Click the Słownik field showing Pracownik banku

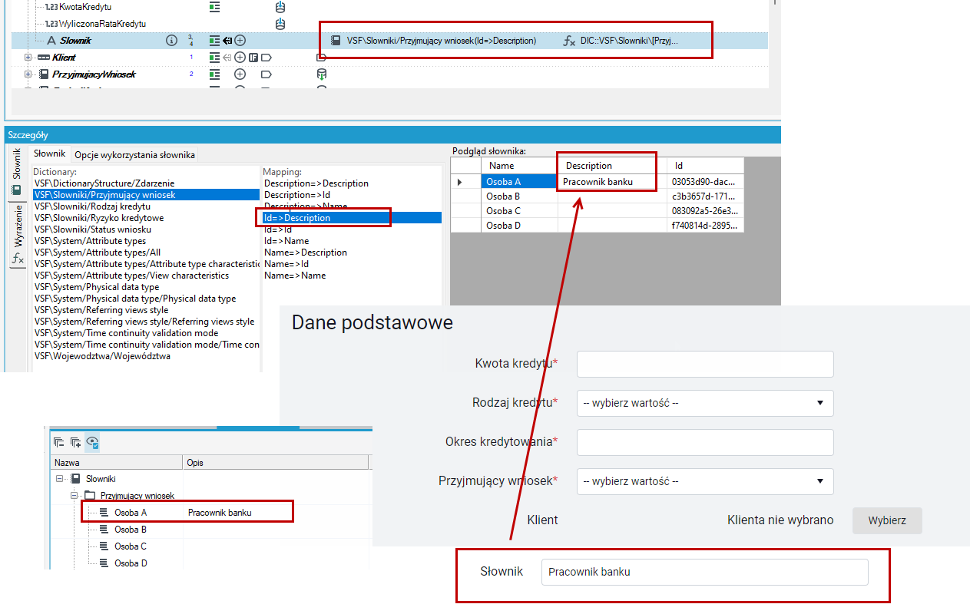coord(705,572)
